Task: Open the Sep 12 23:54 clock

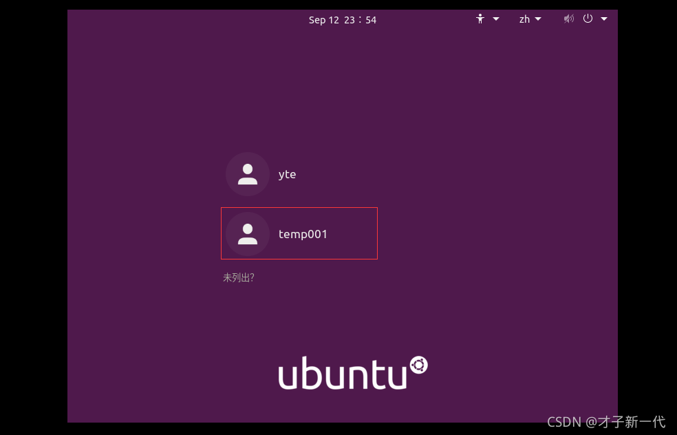Action: (343, 20)
